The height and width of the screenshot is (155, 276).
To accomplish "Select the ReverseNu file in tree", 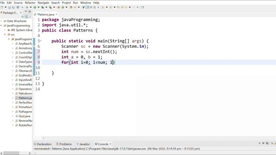I will 24,121.
